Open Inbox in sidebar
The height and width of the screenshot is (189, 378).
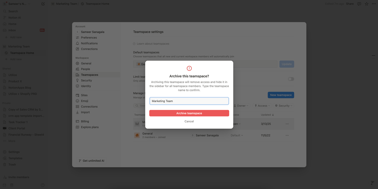click(24, 30)
